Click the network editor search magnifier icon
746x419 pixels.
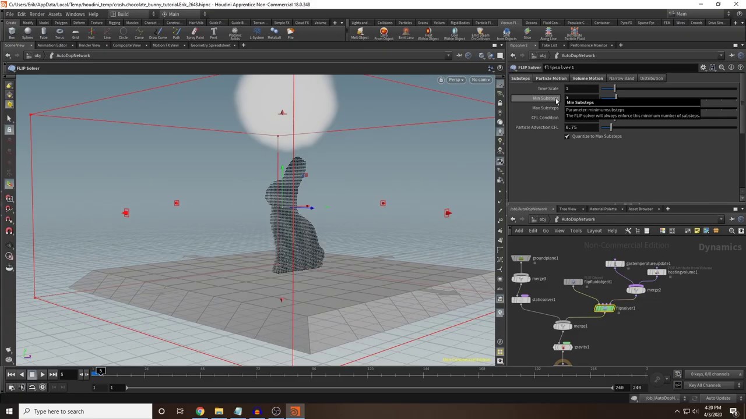tap(731, 231)
